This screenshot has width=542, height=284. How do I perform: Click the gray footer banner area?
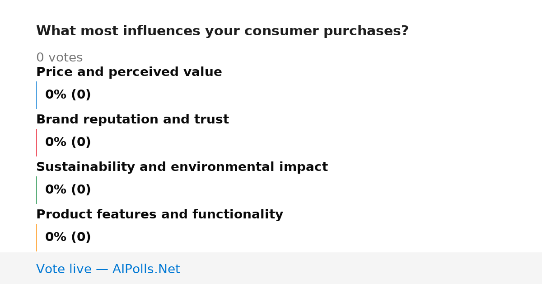pos(271,268)
